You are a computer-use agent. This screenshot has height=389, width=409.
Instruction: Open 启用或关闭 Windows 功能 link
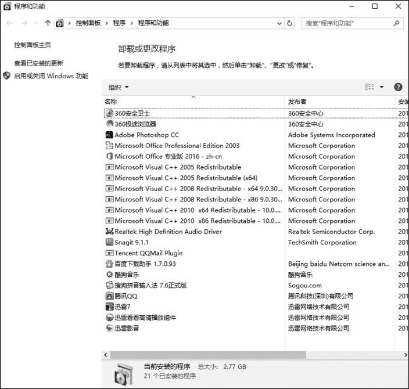(51, 76)
